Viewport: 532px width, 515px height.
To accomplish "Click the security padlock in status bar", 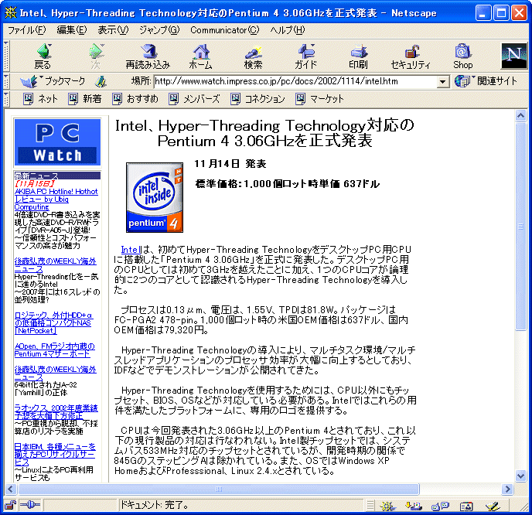I will (10, 505).
